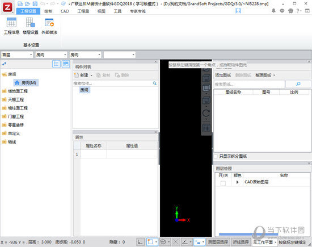Click the Undo arrow icon

tap(43, 3)
